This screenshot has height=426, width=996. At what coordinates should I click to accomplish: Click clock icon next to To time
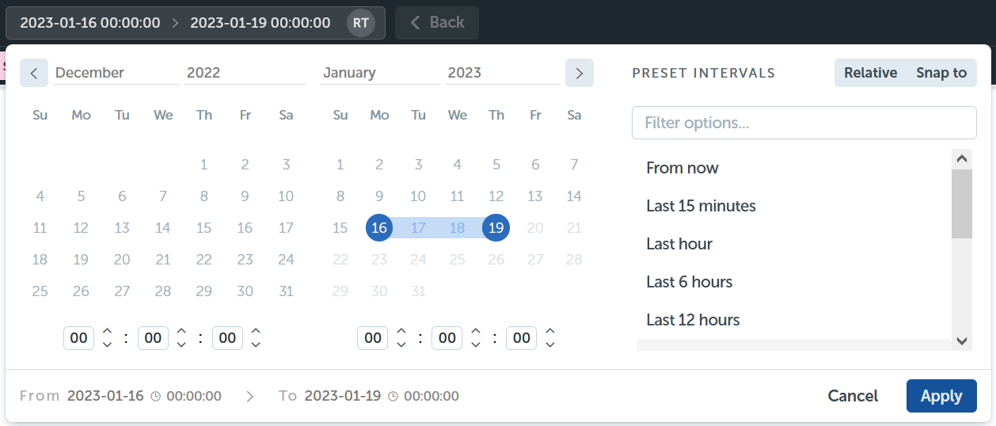click(393, 396)
